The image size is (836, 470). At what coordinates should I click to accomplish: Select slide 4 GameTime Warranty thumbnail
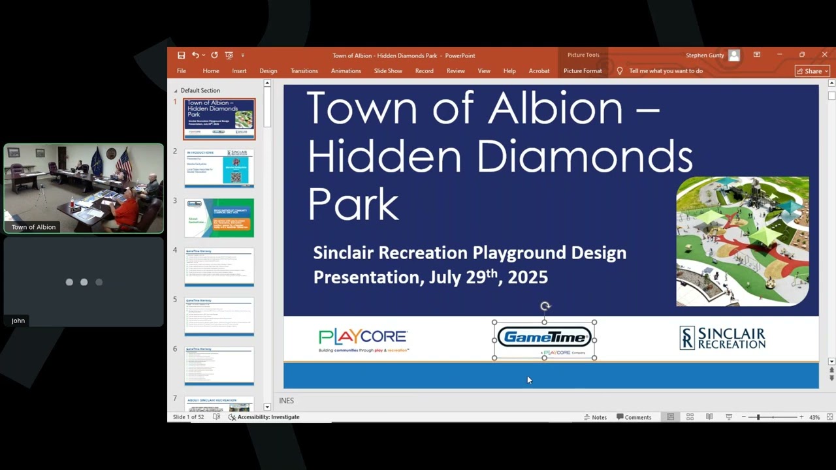click(x=219, y=267)
